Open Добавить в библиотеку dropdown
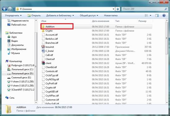The width and height of the screenshot is (170, 116). coord(60,15)
